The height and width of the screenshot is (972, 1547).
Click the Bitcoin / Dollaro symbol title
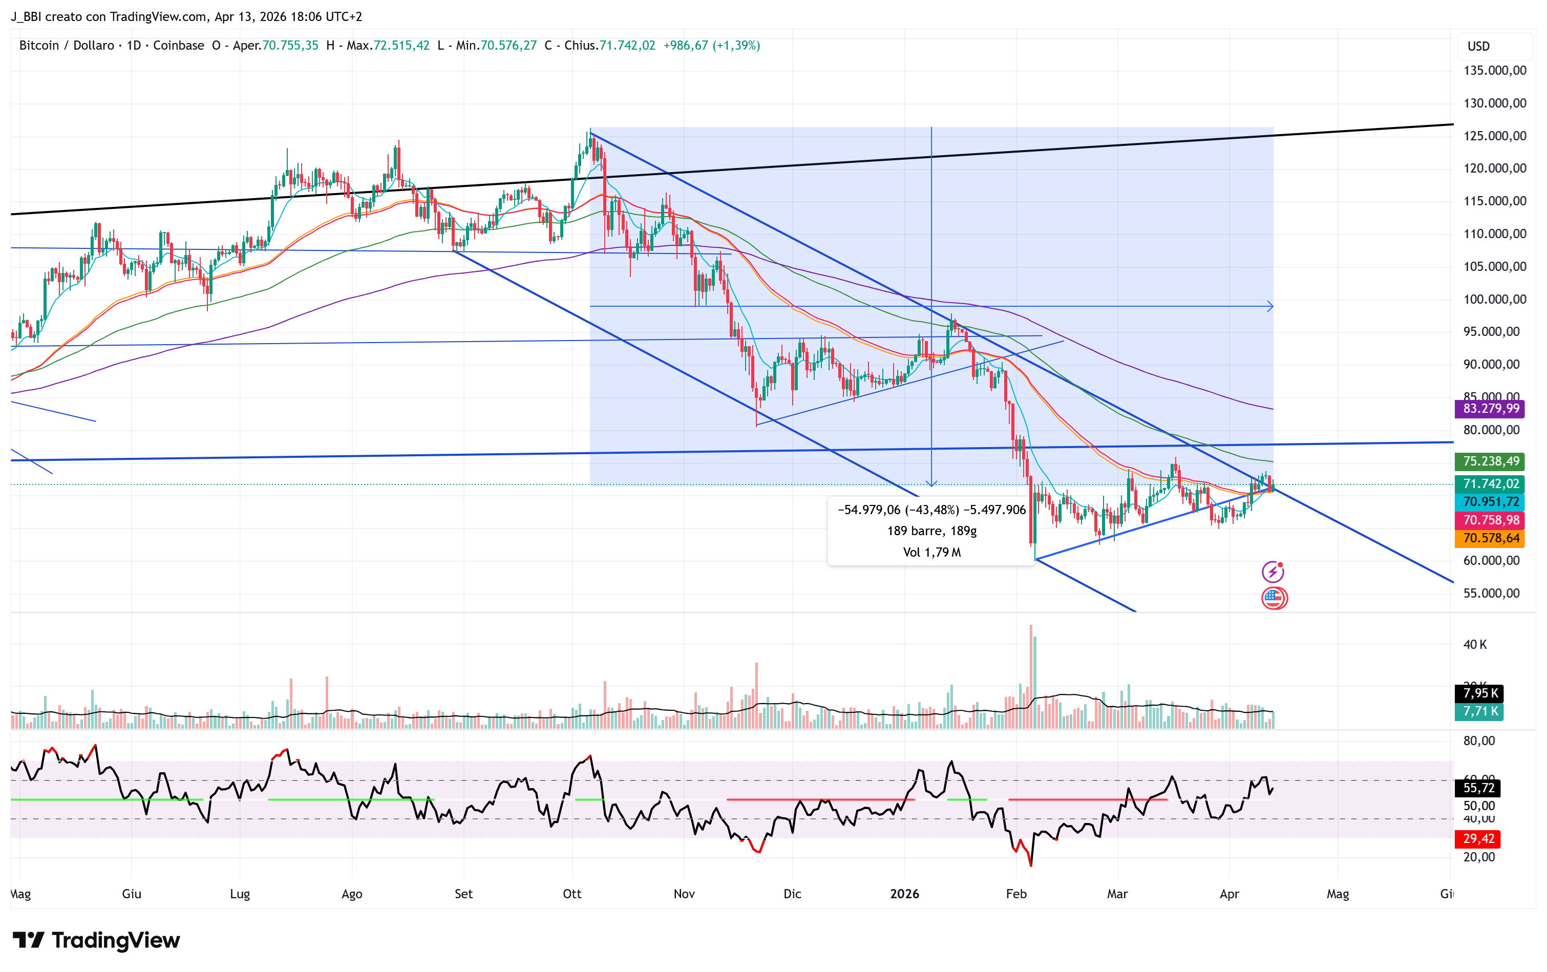pyautogui.click(x=66, y=46)
